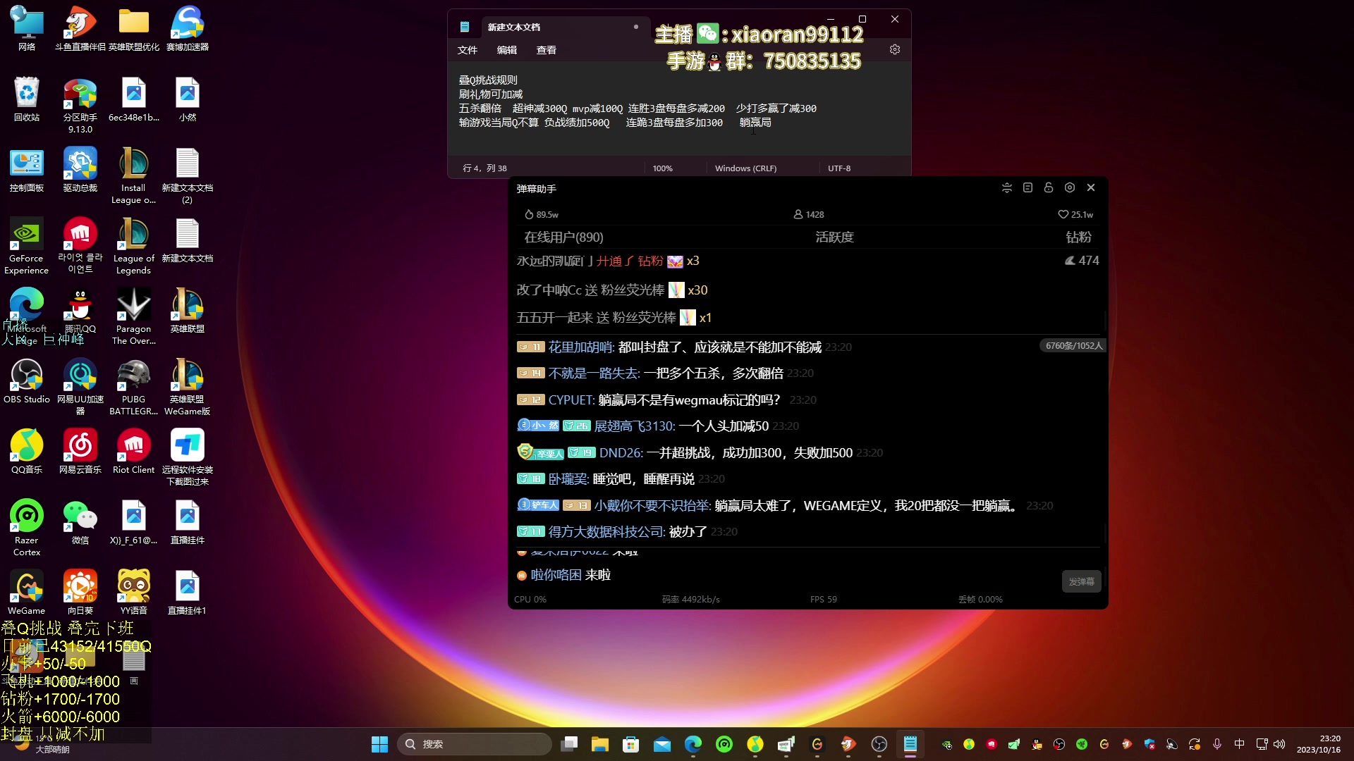Image resolution: width=1354 pixels, height=761 pixels.
Task: Toggle the 弹幕助手 lock icon
Action: (x=1049, y=187)
